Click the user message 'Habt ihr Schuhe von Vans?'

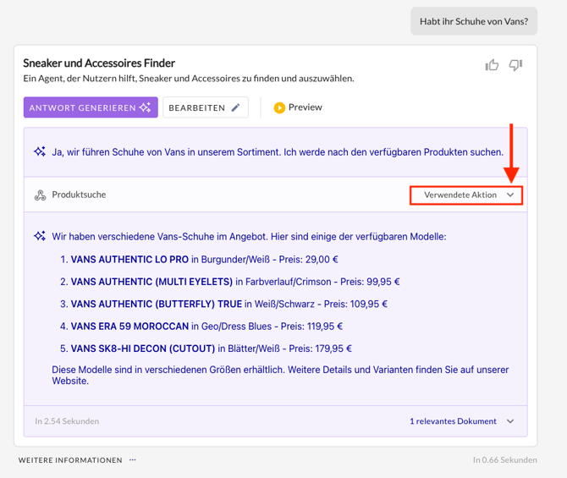[473, 22]
